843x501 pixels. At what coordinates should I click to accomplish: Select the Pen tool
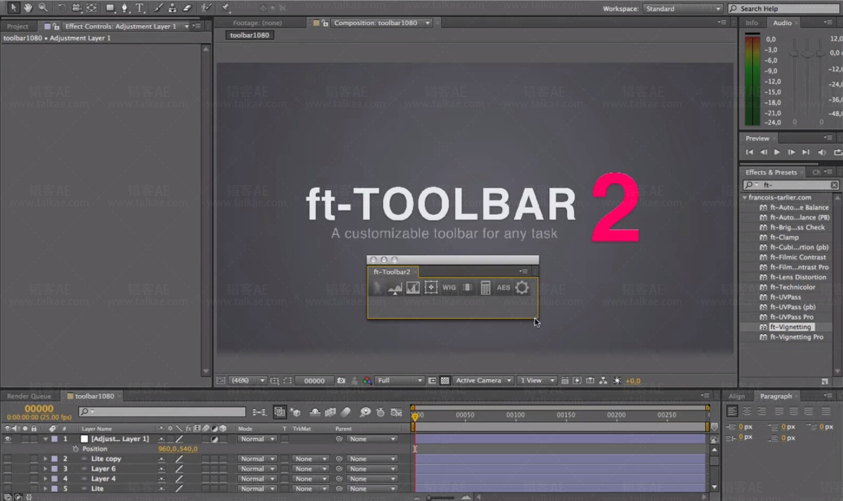125,8
